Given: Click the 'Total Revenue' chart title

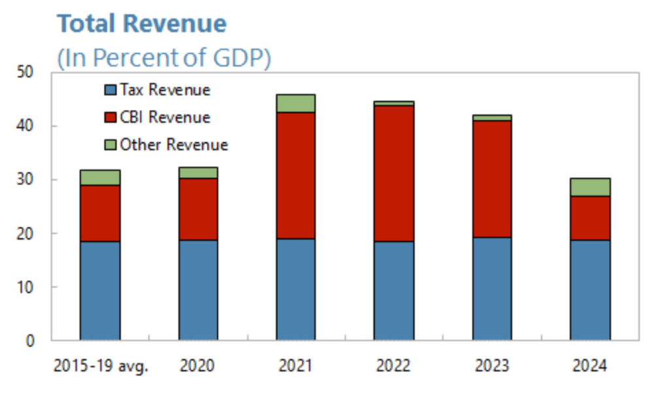Looking at the screenshot, I should point(142,24).
